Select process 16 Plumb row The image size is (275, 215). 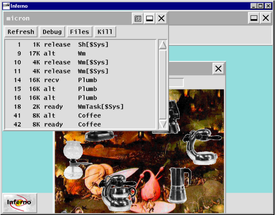point(80,98)
